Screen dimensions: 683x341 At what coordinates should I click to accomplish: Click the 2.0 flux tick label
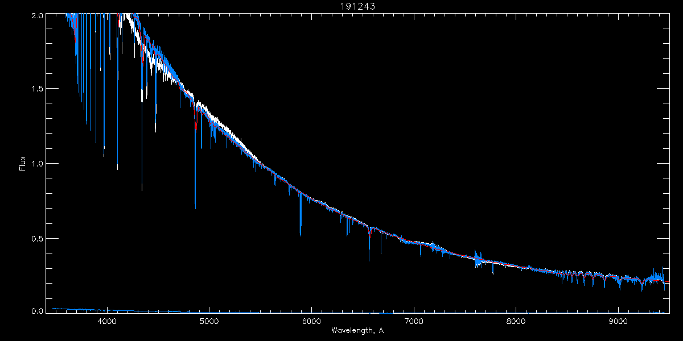pos(37,16)
